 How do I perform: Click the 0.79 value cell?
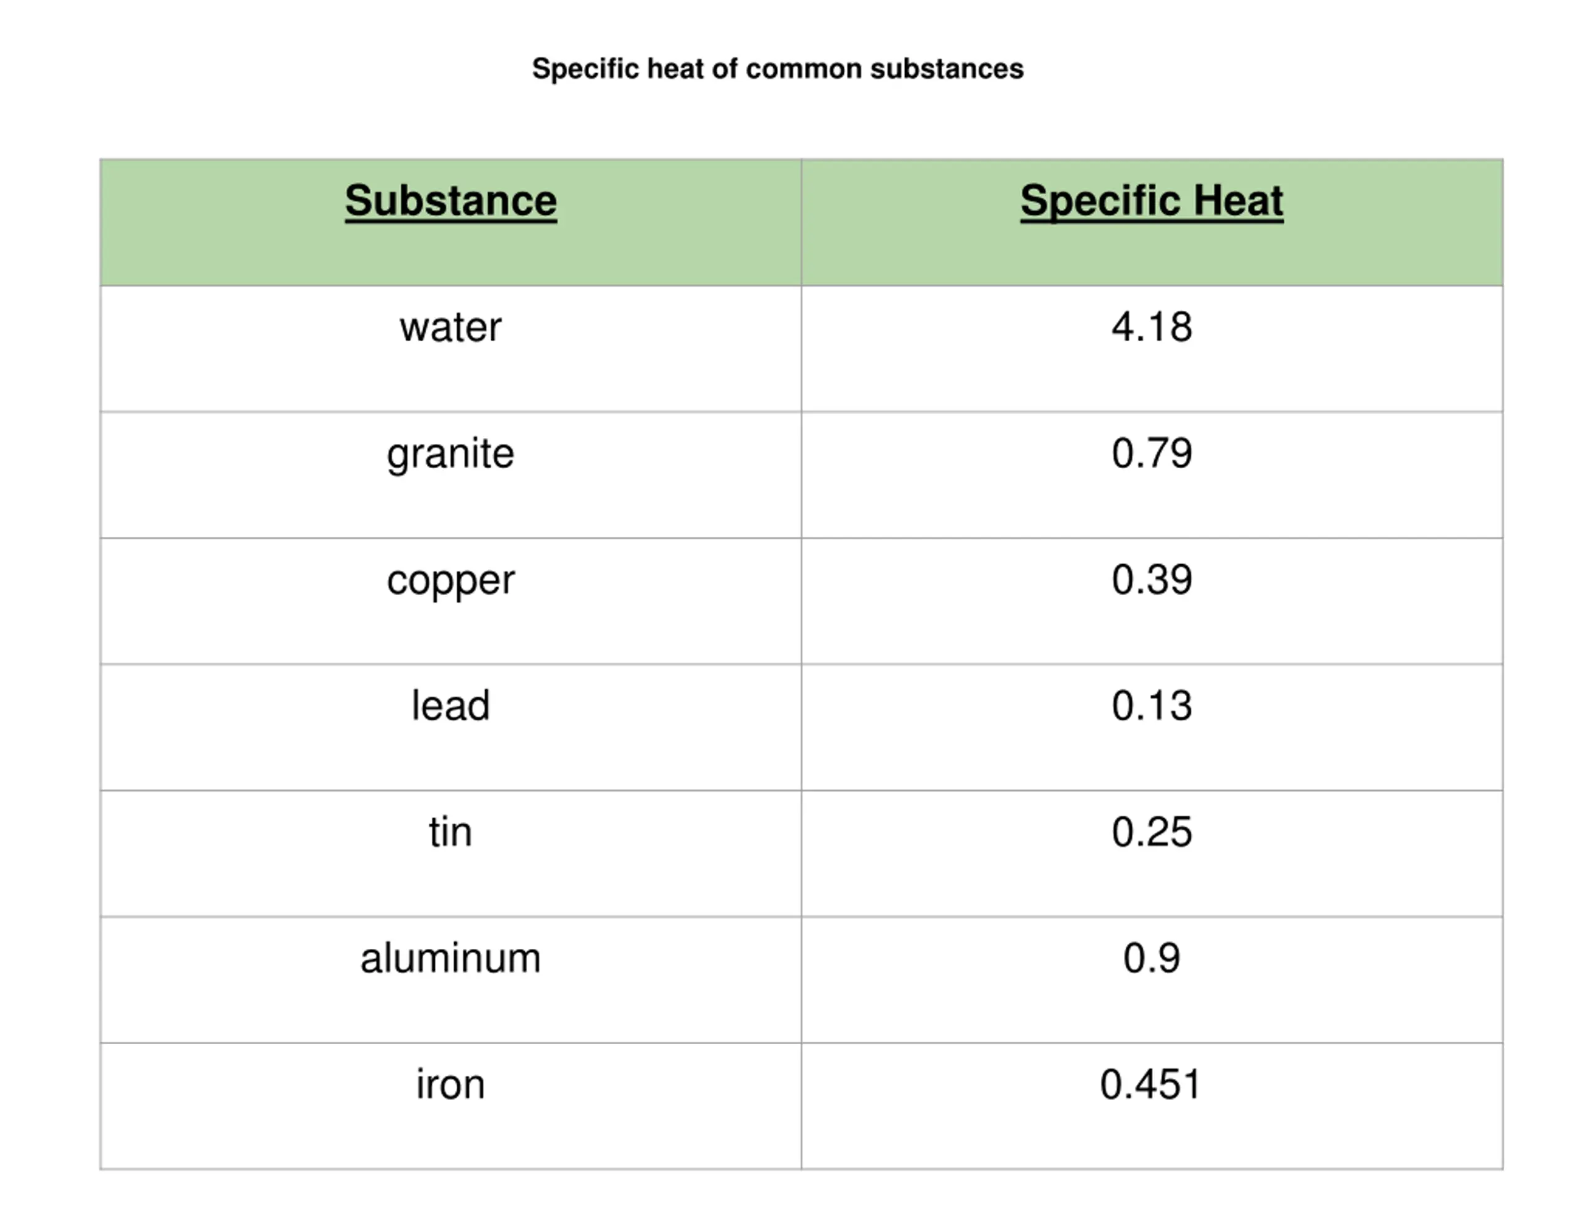click(1152, 475)
